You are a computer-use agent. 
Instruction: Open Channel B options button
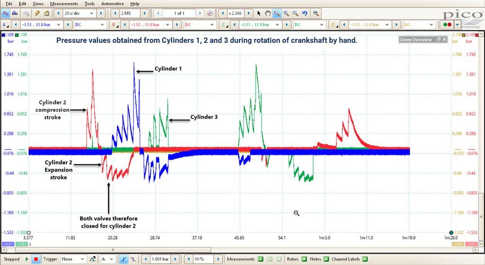click(115, 24)
